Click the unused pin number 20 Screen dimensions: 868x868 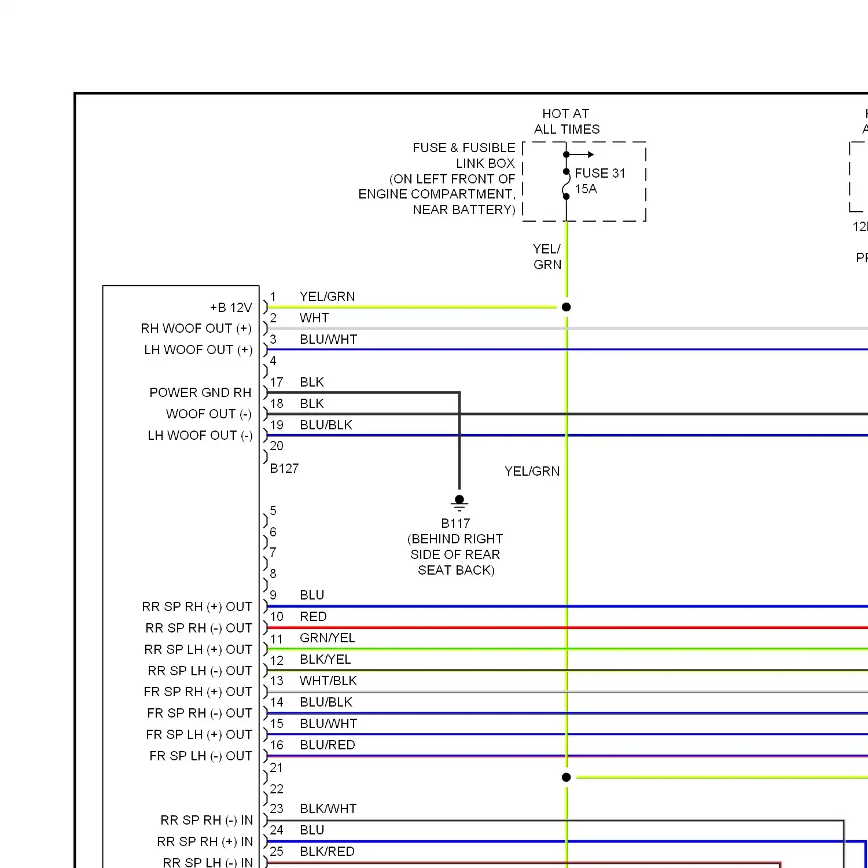click(x=277, y=446)
